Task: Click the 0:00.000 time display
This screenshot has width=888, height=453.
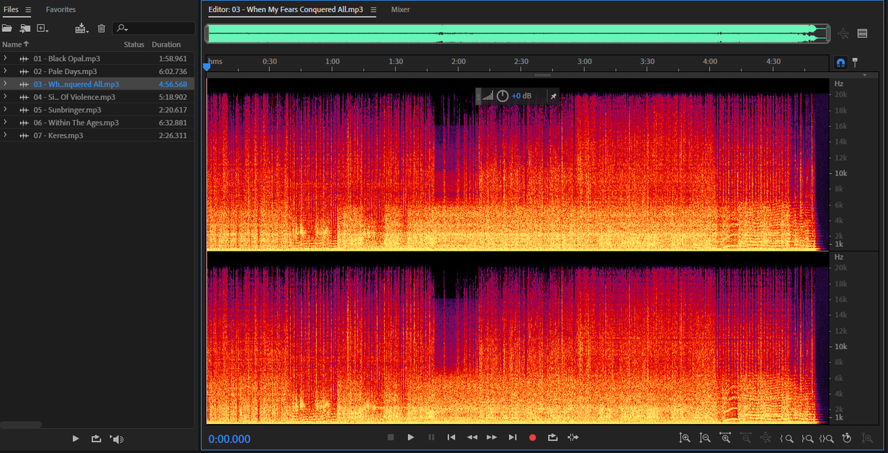Action: click(230, 439)
